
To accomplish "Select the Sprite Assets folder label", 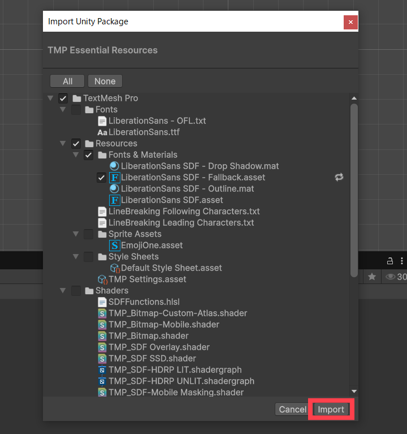I will pyautogui.click(x=135, y=234).
